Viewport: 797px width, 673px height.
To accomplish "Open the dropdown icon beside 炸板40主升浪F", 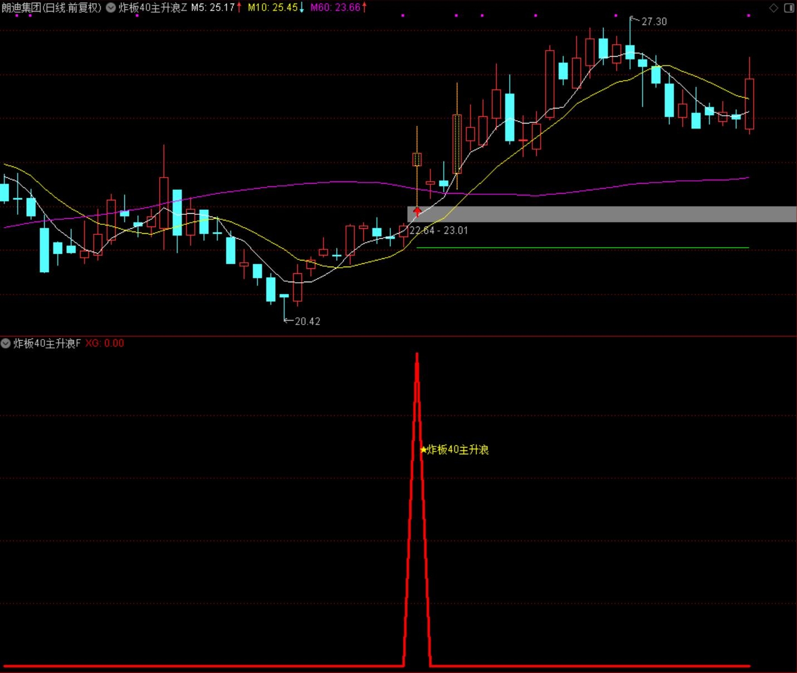I will (x=6, y=343).
